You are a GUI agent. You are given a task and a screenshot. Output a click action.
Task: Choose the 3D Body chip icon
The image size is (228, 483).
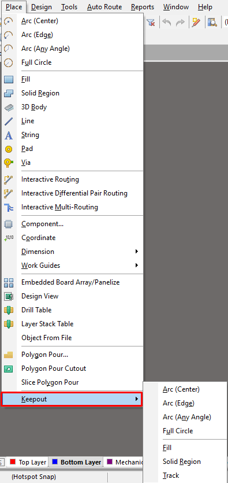[x=9, y=108]
